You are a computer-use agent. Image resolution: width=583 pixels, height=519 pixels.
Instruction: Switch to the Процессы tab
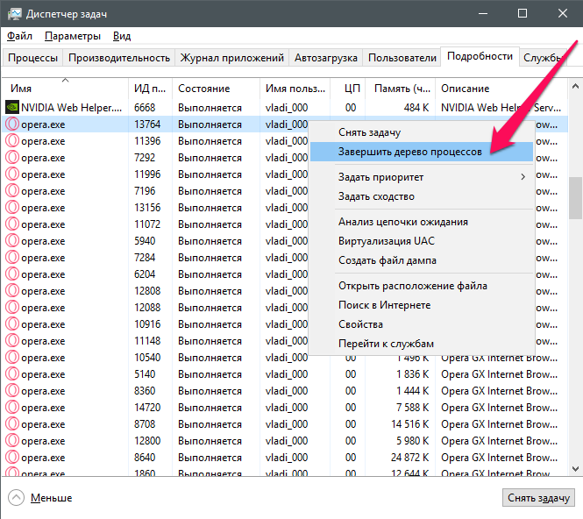coord(32,58)
